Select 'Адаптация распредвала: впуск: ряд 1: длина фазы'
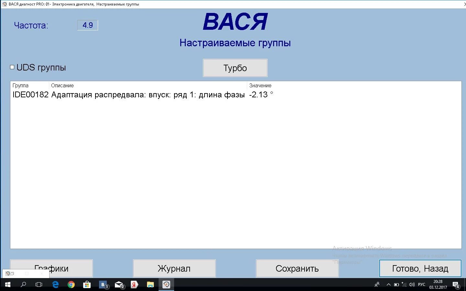Screen dimensions: 466x291 (x=148, y=95)
